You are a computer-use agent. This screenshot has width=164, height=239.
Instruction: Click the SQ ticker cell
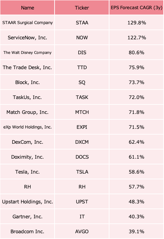click(x=82, y=82)
